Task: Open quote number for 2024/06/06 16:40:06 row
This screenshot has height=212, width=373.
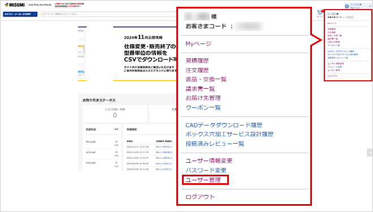Action: pyautogui.click(x=164, y=164)
